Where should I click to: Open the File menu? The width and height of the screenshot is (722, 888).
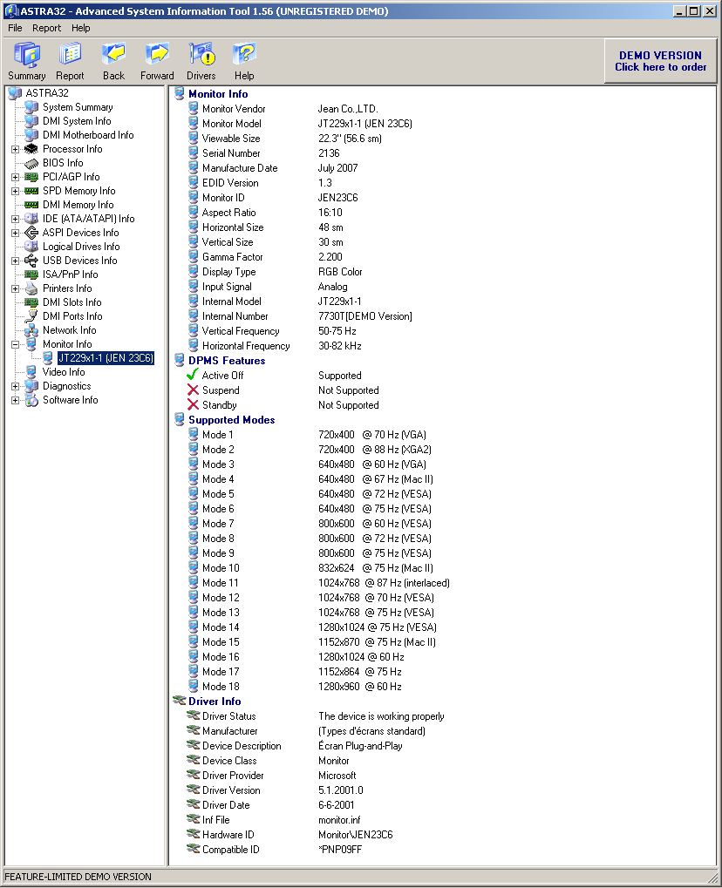(x=15, y=28)
